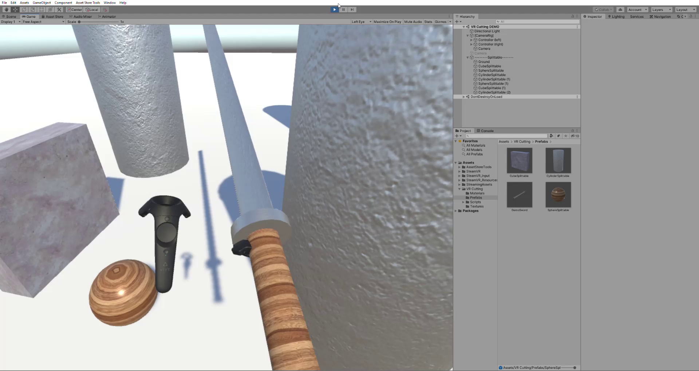The width and height of the screenshot is (699, 371).
Task: Select the Scale tool
Action: click(33, 9)
